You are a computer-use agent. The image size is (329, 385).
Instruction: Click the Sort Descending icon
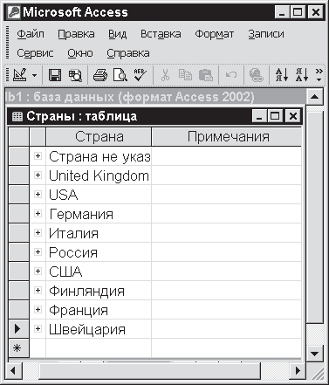302,75
